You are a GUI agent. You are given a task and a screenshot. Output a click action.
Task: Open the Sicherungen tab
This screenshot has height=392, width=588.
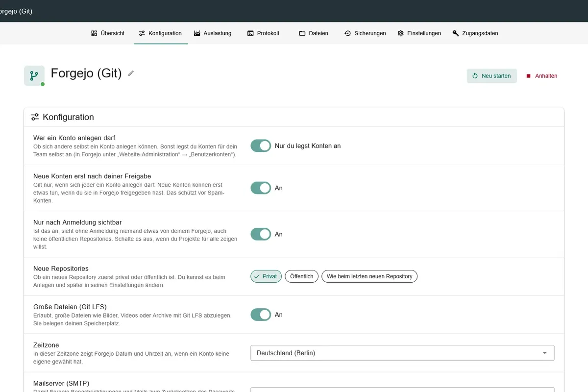365,33
